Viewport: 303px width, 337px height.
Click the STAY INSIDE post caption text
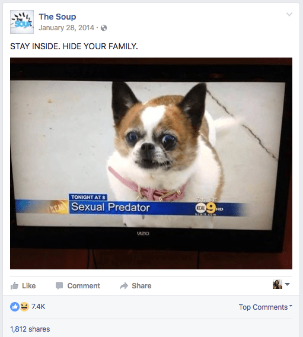[x=74, y=46]
